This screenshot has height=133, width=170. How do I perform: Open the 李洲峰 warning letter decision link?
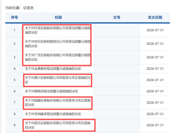tap(53, 114)
